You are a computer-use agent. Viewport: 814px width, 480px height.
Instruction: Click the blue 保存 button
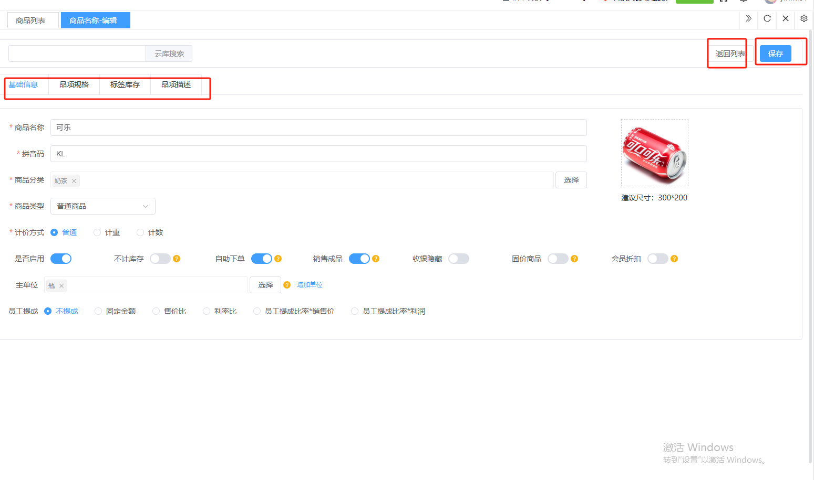pyautogui.click(x=775, y=54)
